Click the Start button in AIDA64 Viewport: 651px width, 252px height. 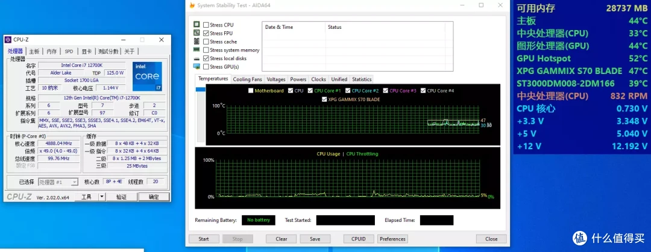tap(204, 239)
